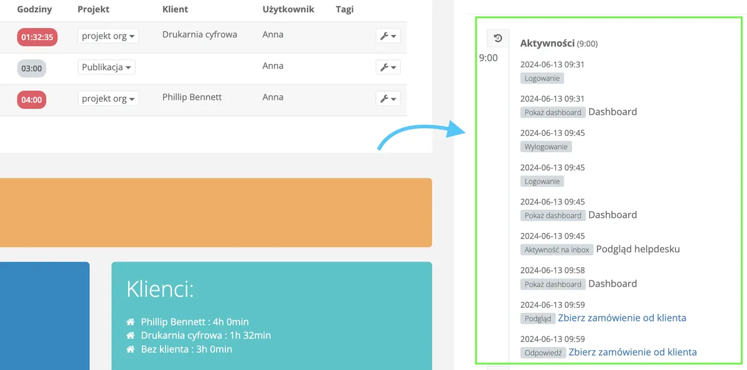747x370 pixels.
Task: Expand project dropdown in the 04:00 row
Action: point(108,98)
